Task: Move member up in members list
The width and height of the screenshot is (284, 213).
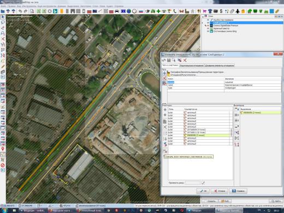Action: tap(165, 110)
